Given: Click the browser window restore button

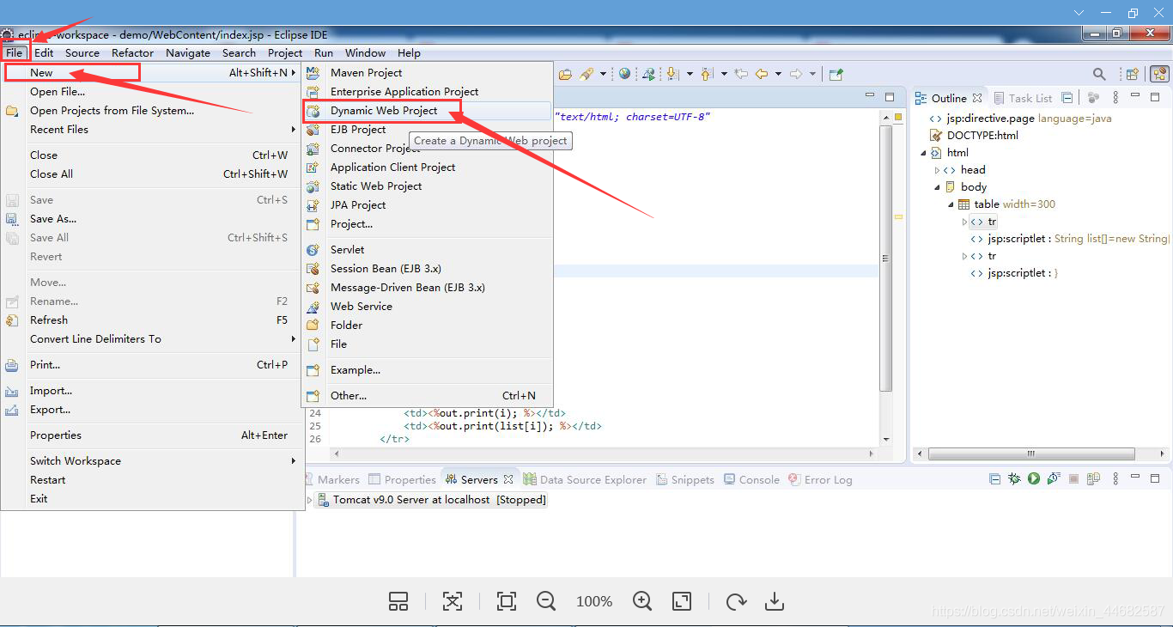Looking at the screenshot, I should (1133, 13).
